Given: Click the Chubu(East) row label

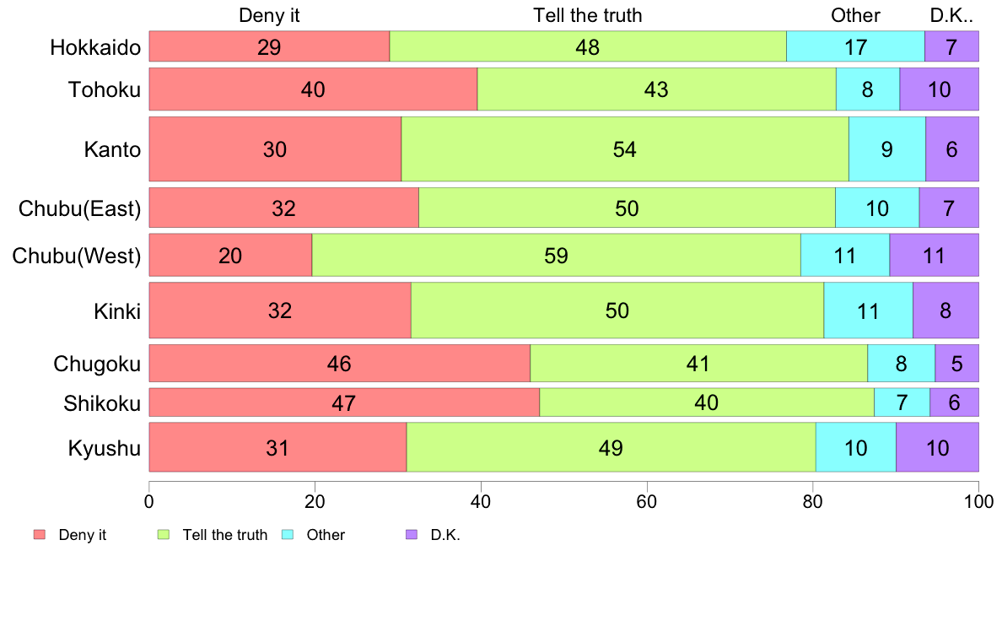Looking at the screenshot, I should (x=79, y=208).
